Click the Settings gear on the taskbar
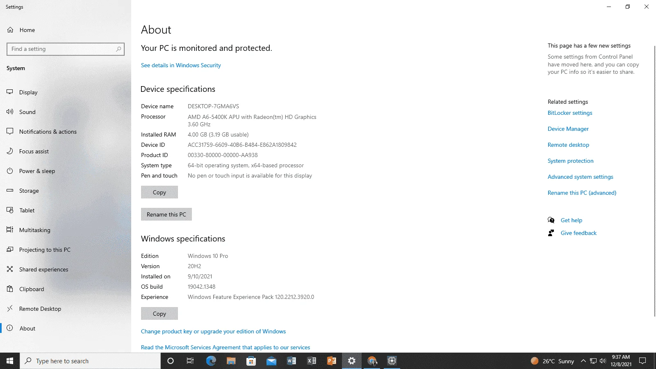The width and height of the screenshot is (656, 369). [352, 361]
